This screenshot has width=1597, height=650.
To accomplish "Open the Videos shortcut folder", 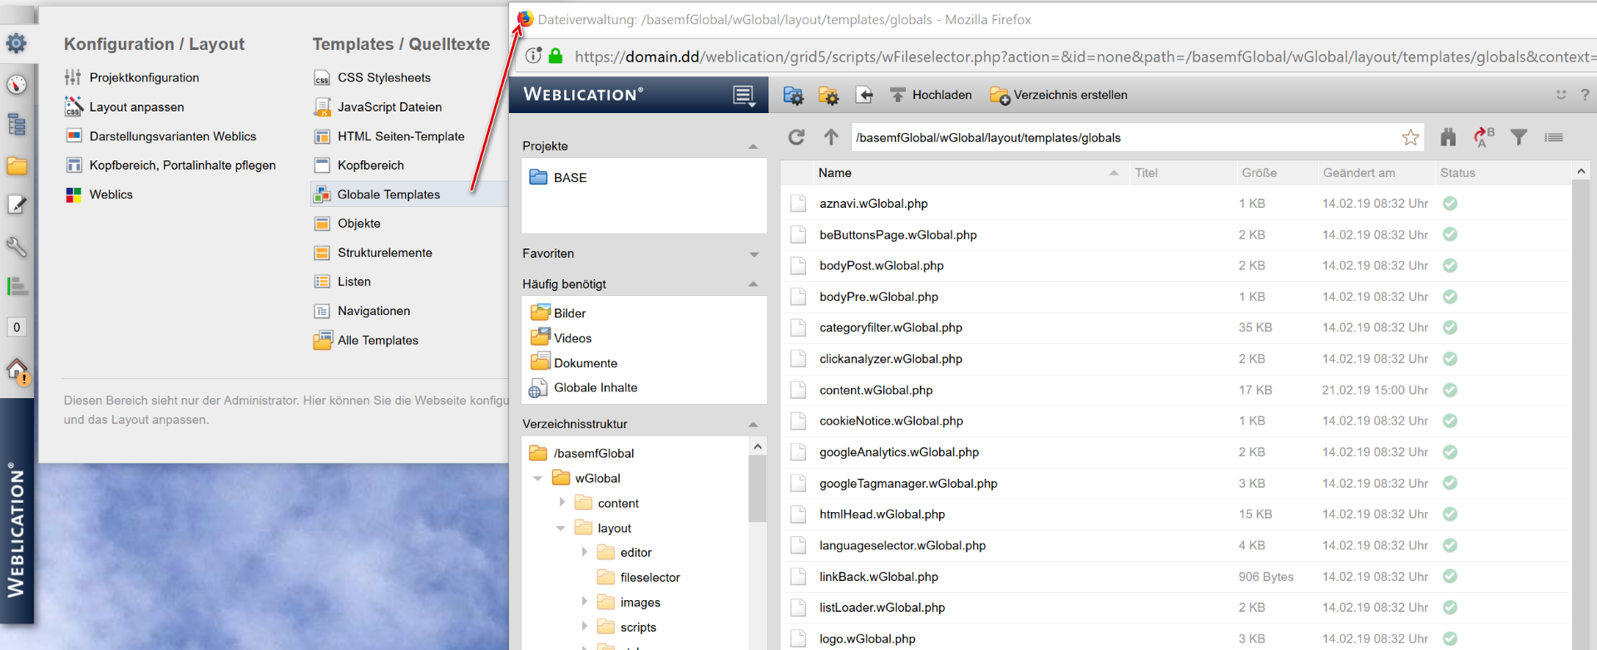I will click(x=561, y=337).
